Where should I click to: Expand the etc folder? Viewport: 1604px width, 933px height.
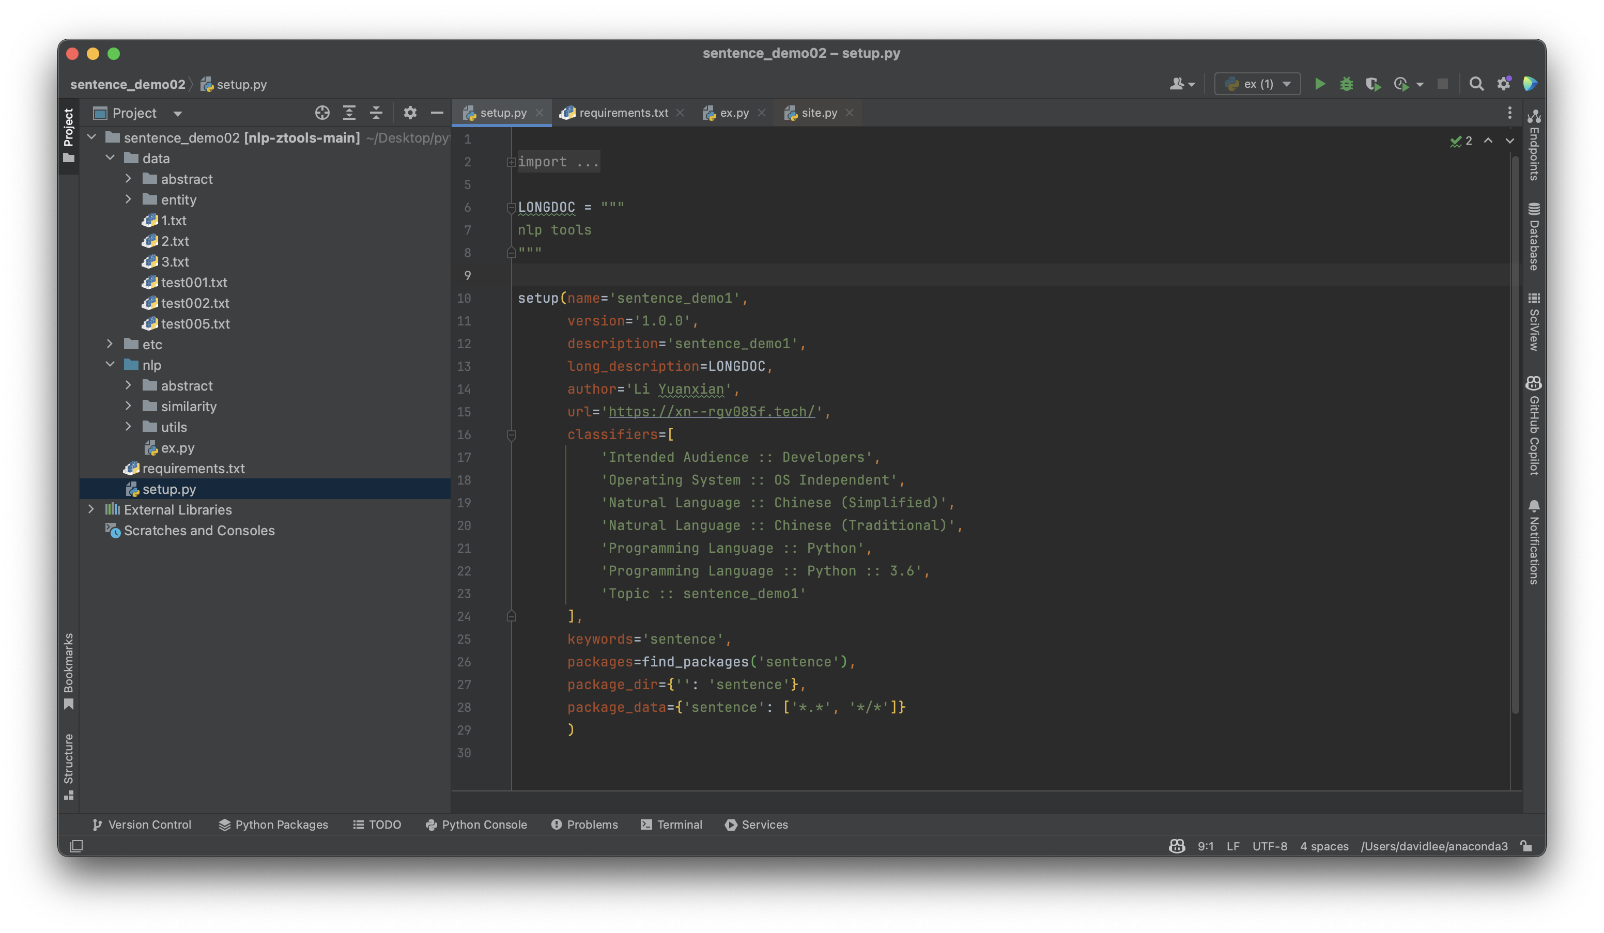coord(110,344)
